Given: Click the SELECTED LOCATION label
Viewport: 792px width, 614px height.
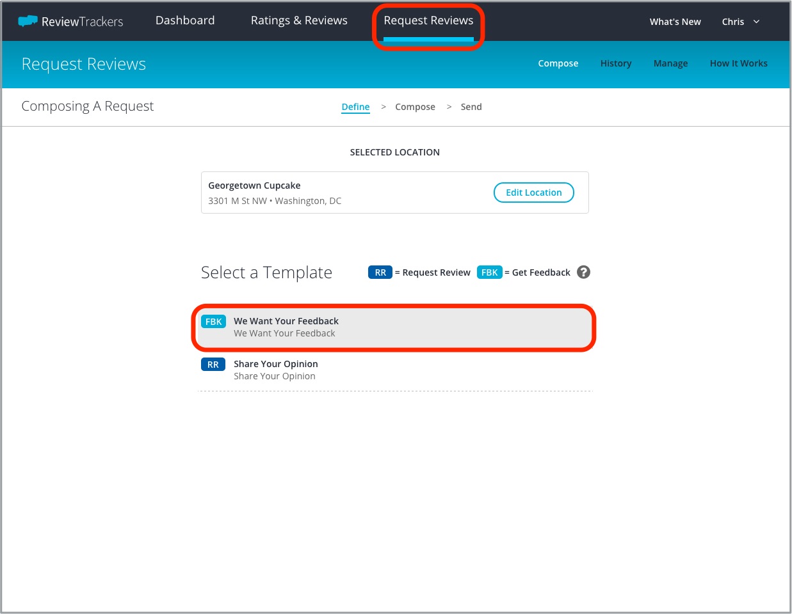Looking at the screenshot, I should [x=395, y=152].
